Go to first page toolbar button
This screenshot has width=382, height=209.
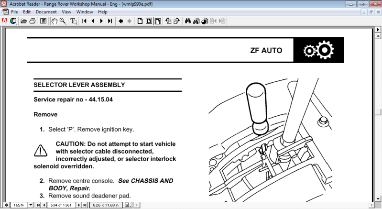tap(84, 21)
